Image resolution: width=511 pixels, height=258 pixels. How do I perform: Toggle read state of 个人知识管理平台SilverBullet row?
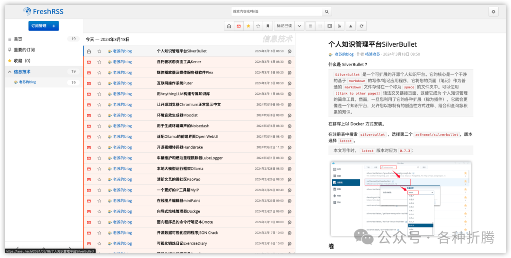click(89, 51)
